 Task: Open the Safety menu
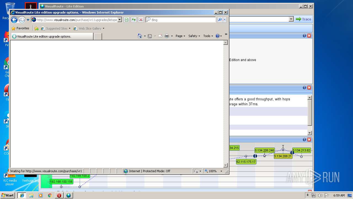(x=194, y=36)
